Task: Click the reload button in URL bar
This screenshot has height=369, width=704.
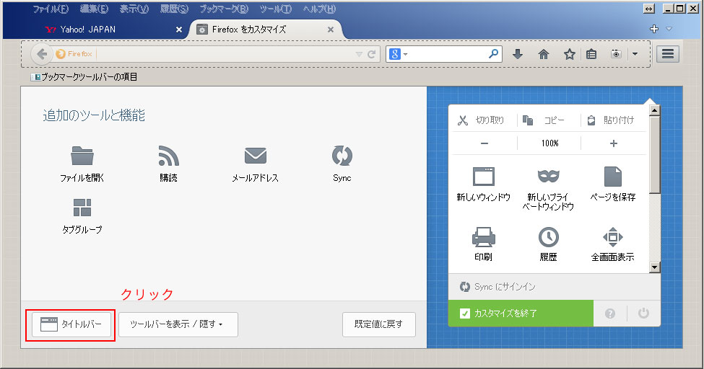Action: pyautogui.click(x=371, y=54)
